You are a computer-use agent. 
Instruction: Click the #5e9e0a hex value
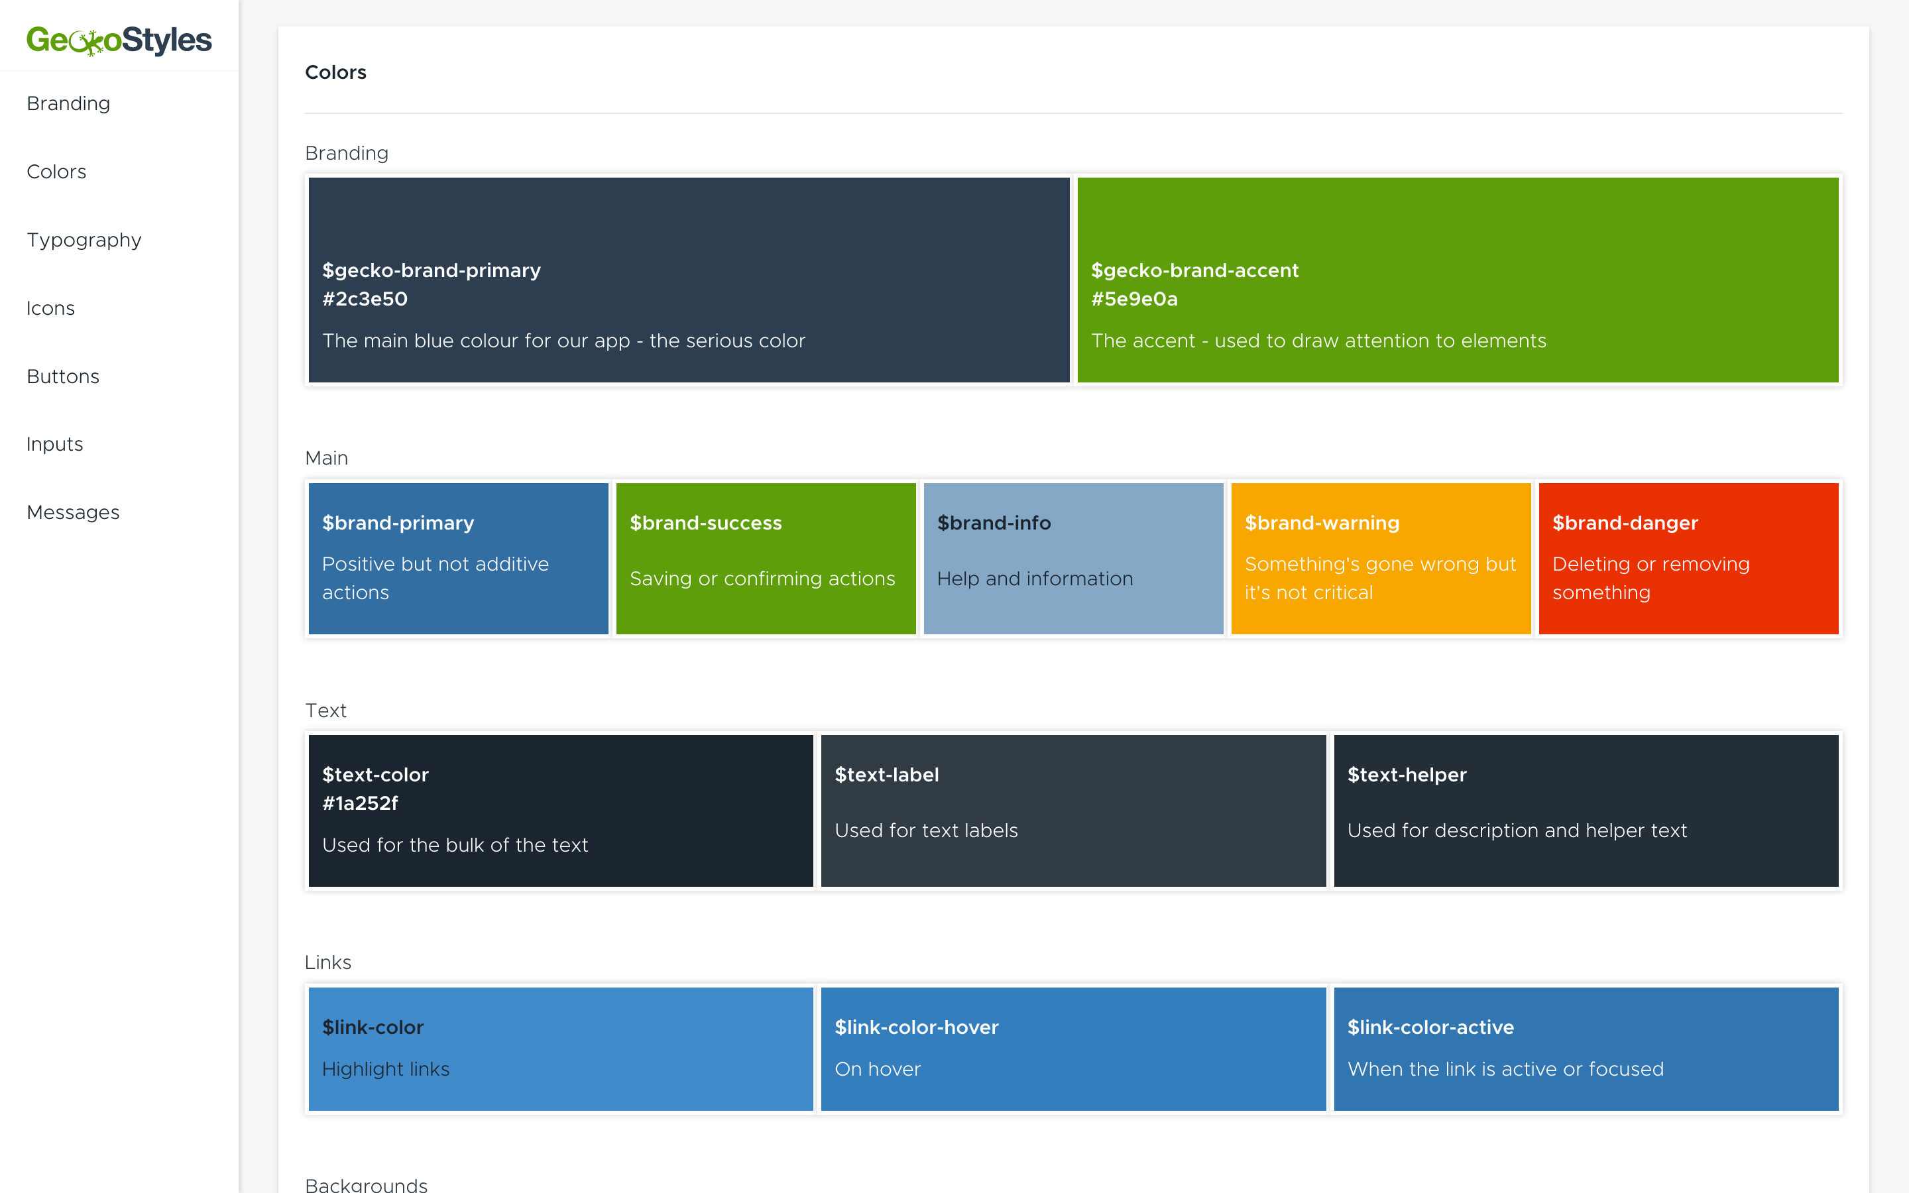(x=1133, y=299)
